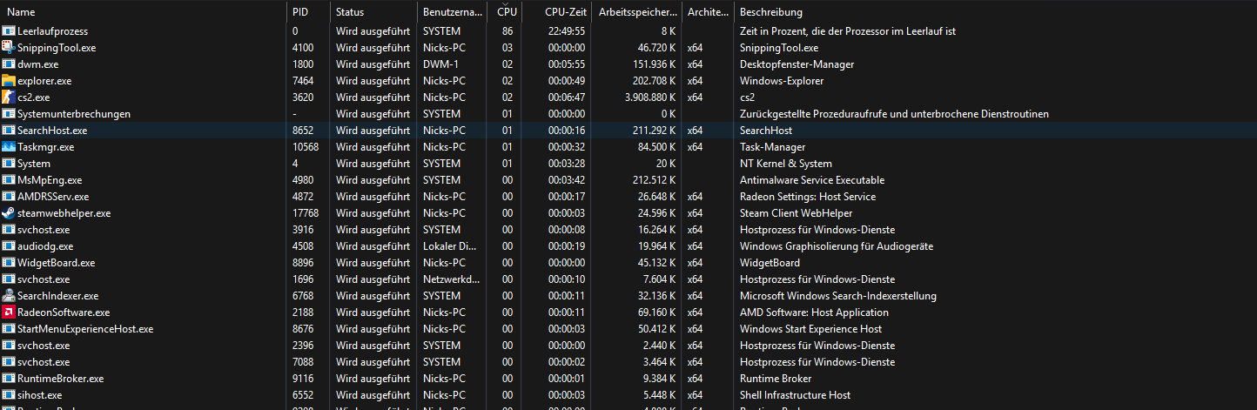Select the cs2.exe process name
Screen dimensions: 1257x410
(34, 97)
